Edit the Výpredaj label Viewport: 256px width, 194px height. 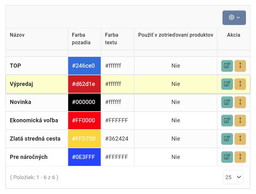pos(227,84)
